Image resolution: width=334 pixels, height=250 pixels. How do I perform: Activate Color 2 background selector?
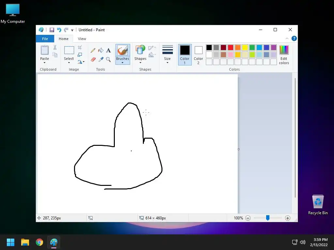[x=198, y=55]
